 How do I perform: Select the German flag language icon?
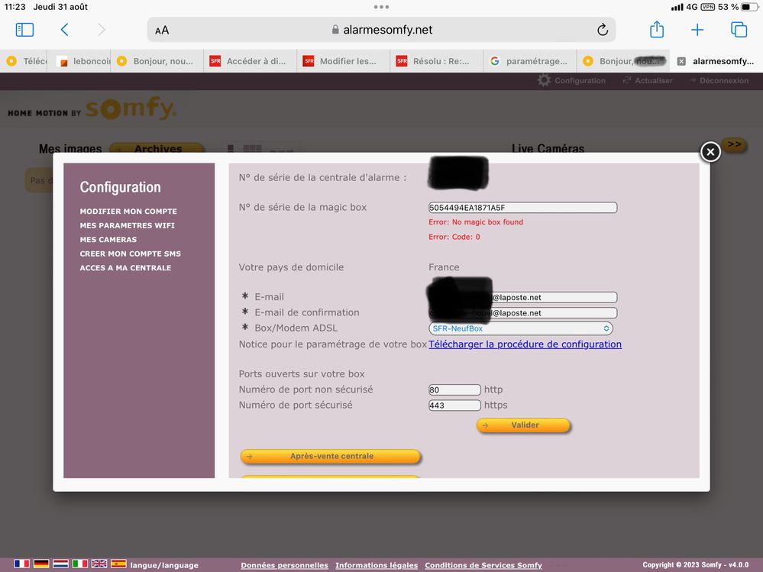coord(41,564)
